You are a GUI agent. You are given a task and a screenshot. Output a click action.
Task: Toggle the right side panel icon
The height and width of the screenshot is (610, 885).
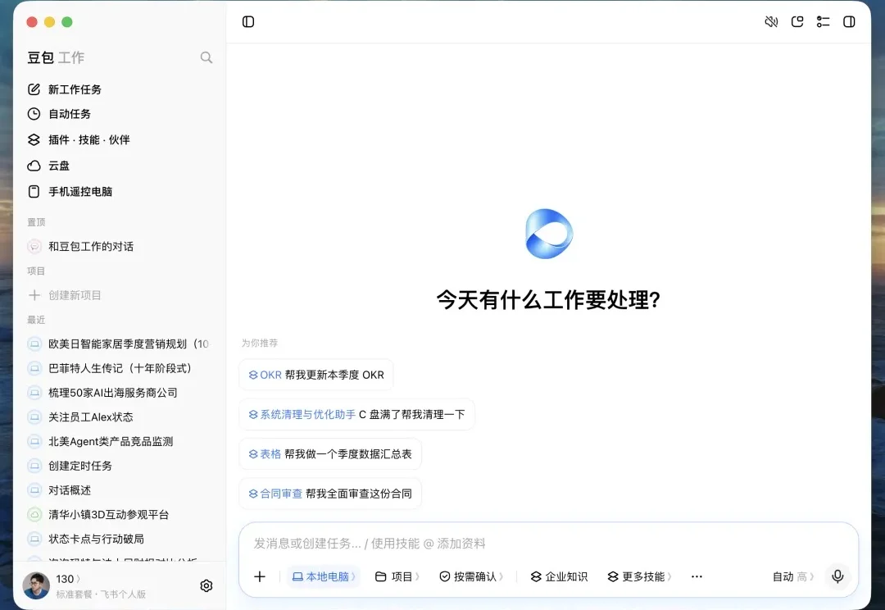[849, 22]
